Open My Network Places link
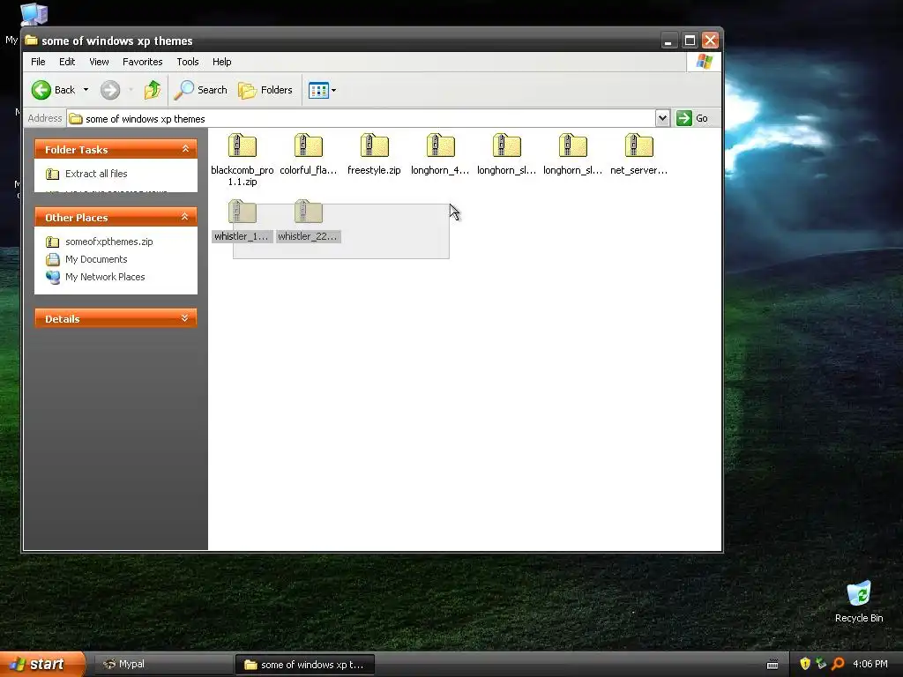This screenshot has height=677, width=903. pos(105,276)
